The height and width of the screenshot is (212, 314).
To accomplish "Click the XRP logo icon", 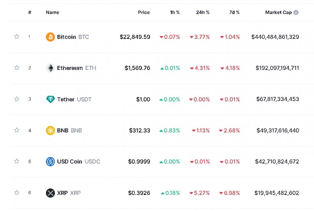I will tap(50, 193).
